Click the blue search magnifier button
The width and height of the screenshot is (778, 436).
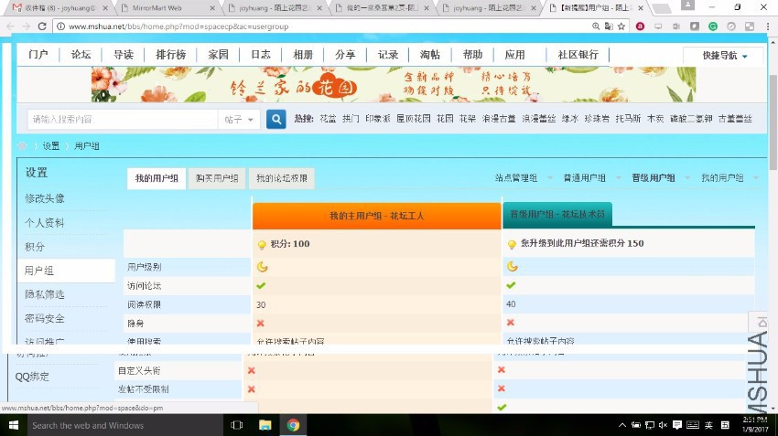pos(276,119)
